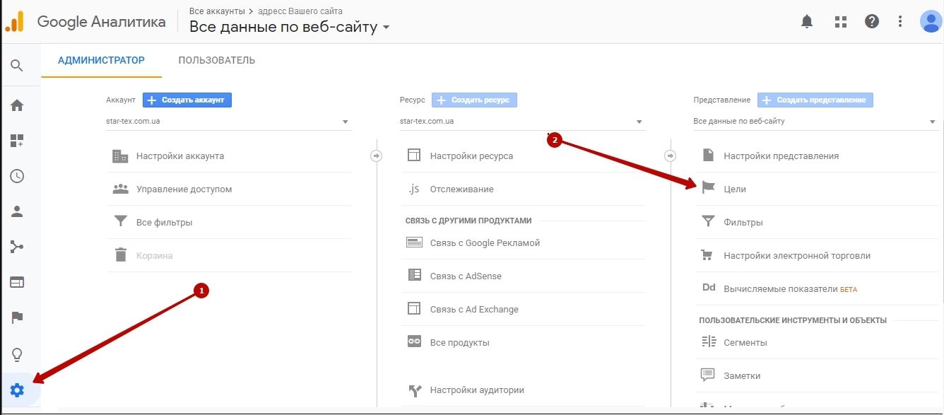Expand the account star-tex.com.ua dropdown

click(x=228, y=122)
